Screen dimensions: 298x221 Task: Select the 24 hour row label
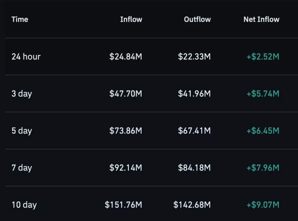pos(26,57)
